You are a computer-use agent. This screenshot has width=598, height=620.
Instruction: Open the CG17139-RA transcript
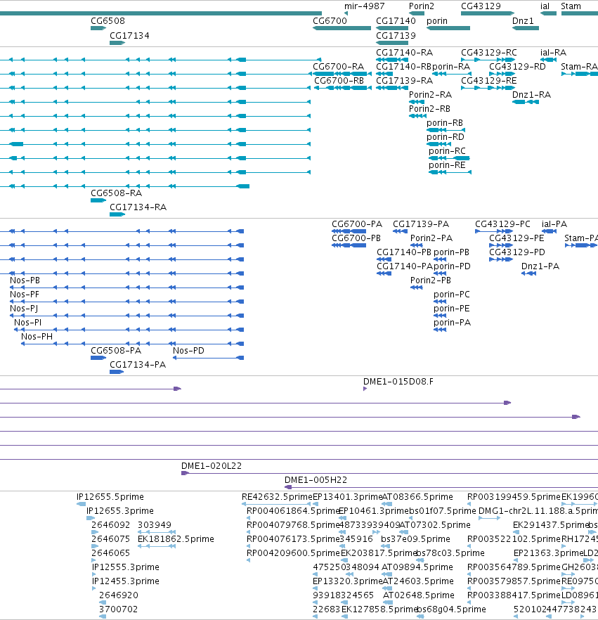[392, 88]
